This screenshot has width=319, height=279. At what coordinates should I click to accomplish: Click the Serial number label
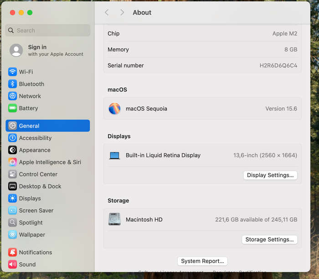coord(125,66)
